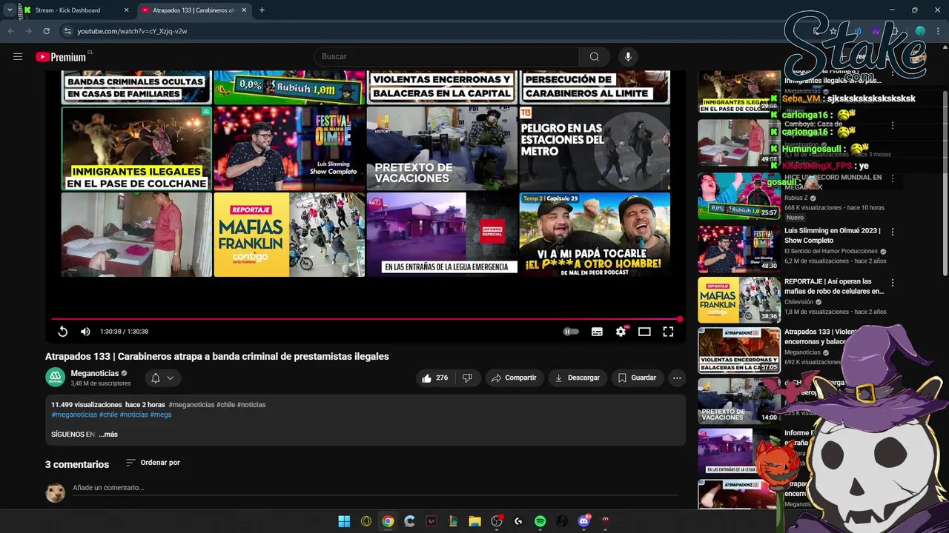
Task: Visit the Meganoticias channel name link
Action: [x=95, y=373]
